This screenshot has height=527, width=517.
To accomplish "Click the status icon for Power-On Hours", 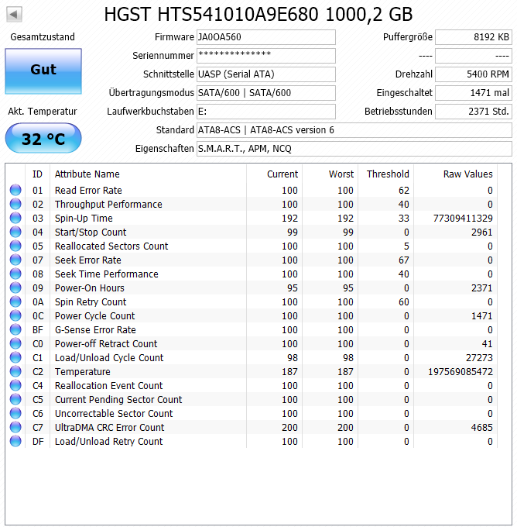I will click(x=15, y=288).
